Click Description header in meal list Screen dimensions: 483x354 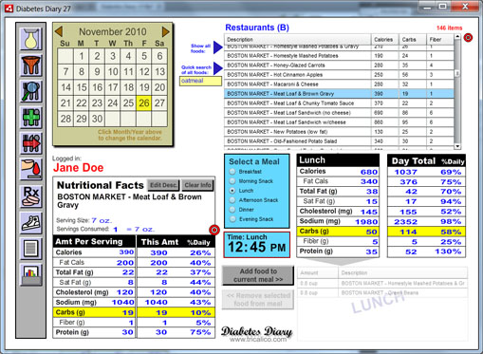tap(403, 272)
